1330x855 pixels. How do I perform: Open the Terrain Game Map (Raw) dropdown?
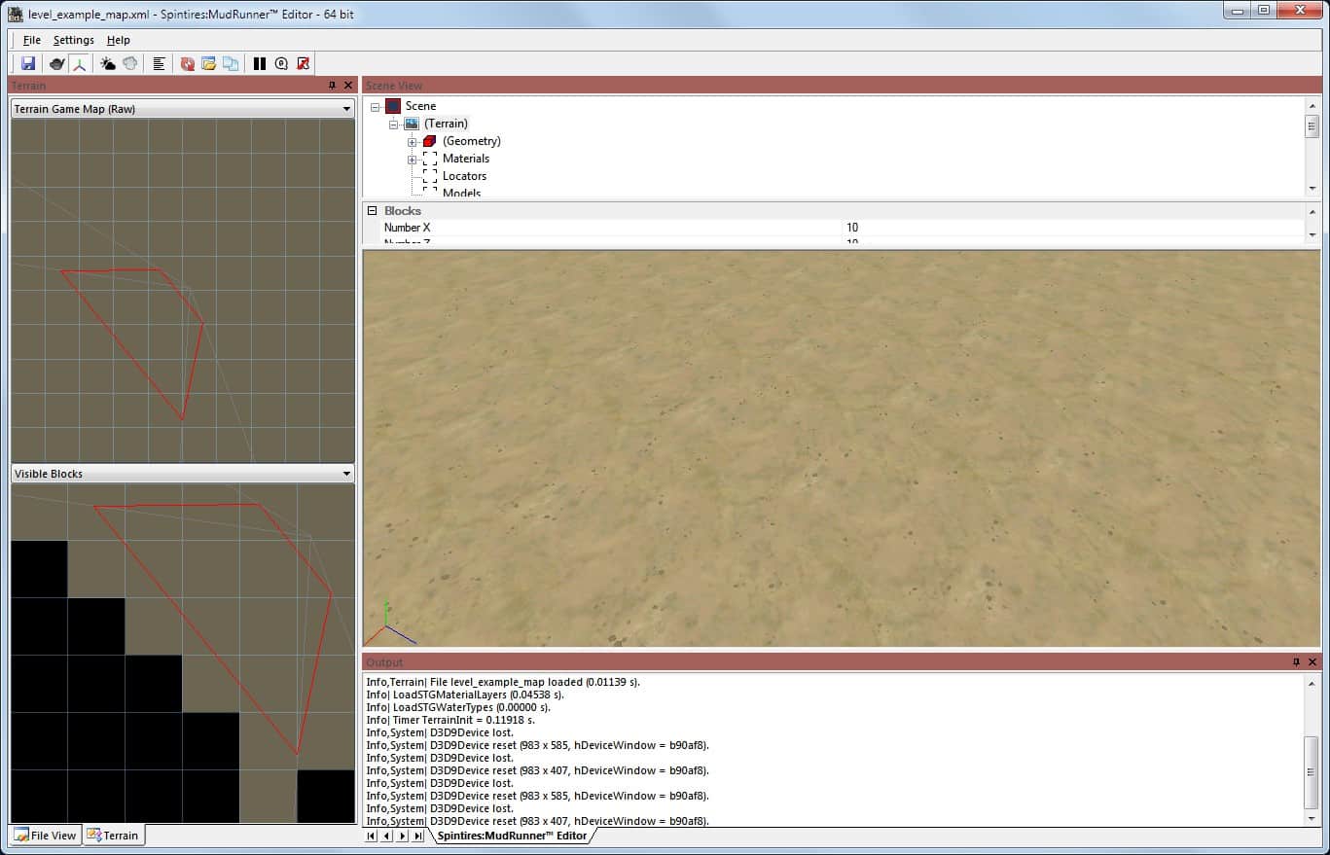[346, 109]
